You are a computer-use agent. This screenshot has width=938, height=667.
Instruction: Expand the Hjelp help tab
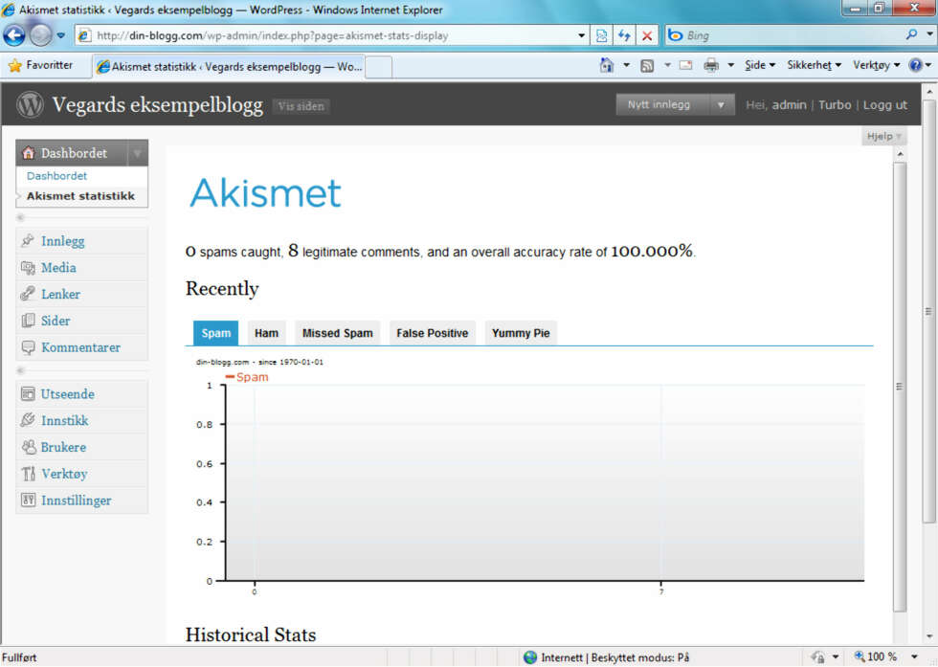(x=882, y=136)
